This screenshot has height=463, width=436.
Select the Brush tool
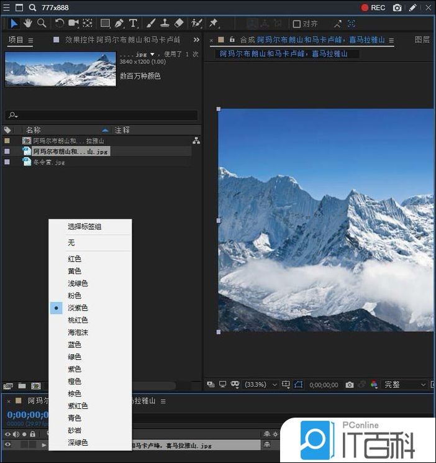click(151, 24)
